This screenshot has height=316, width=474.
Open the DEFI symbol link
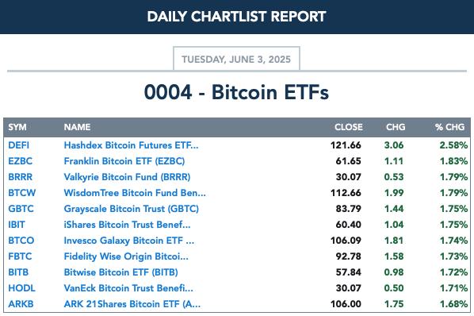point(19,145)
